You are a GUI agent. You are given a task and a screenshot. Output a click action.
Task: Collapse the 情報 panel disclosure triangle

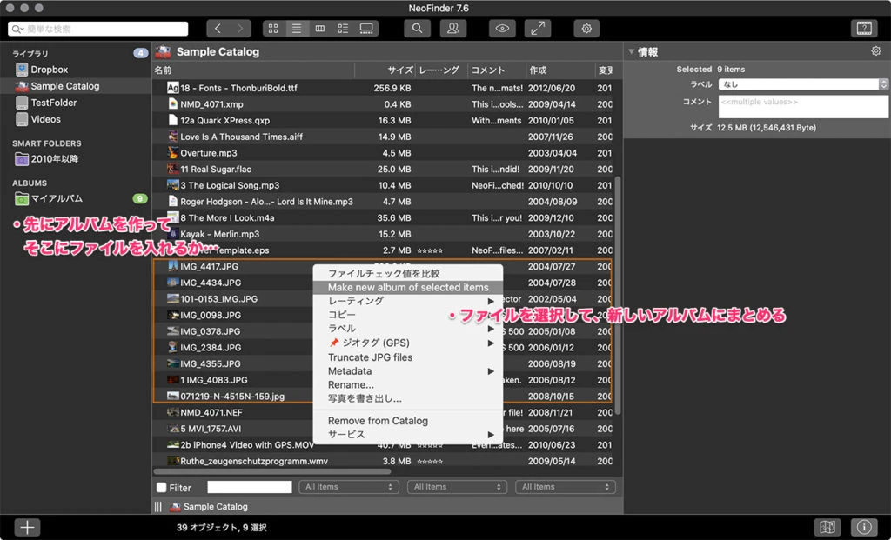coord(631,51)
